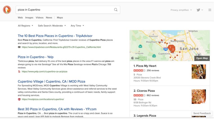Switch to the Images tab

(x=29, y=18)
